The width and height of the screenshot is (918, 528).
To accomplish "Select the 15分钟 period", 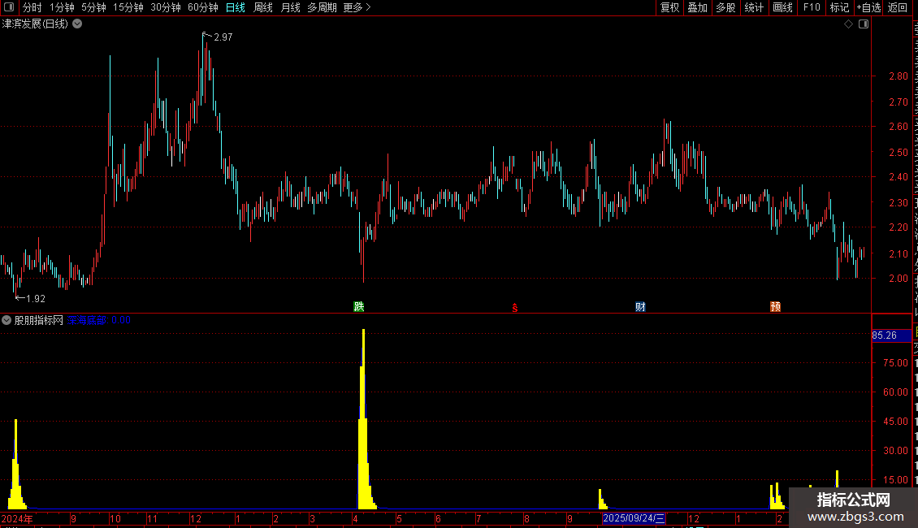I will click(x=128, y=7).
